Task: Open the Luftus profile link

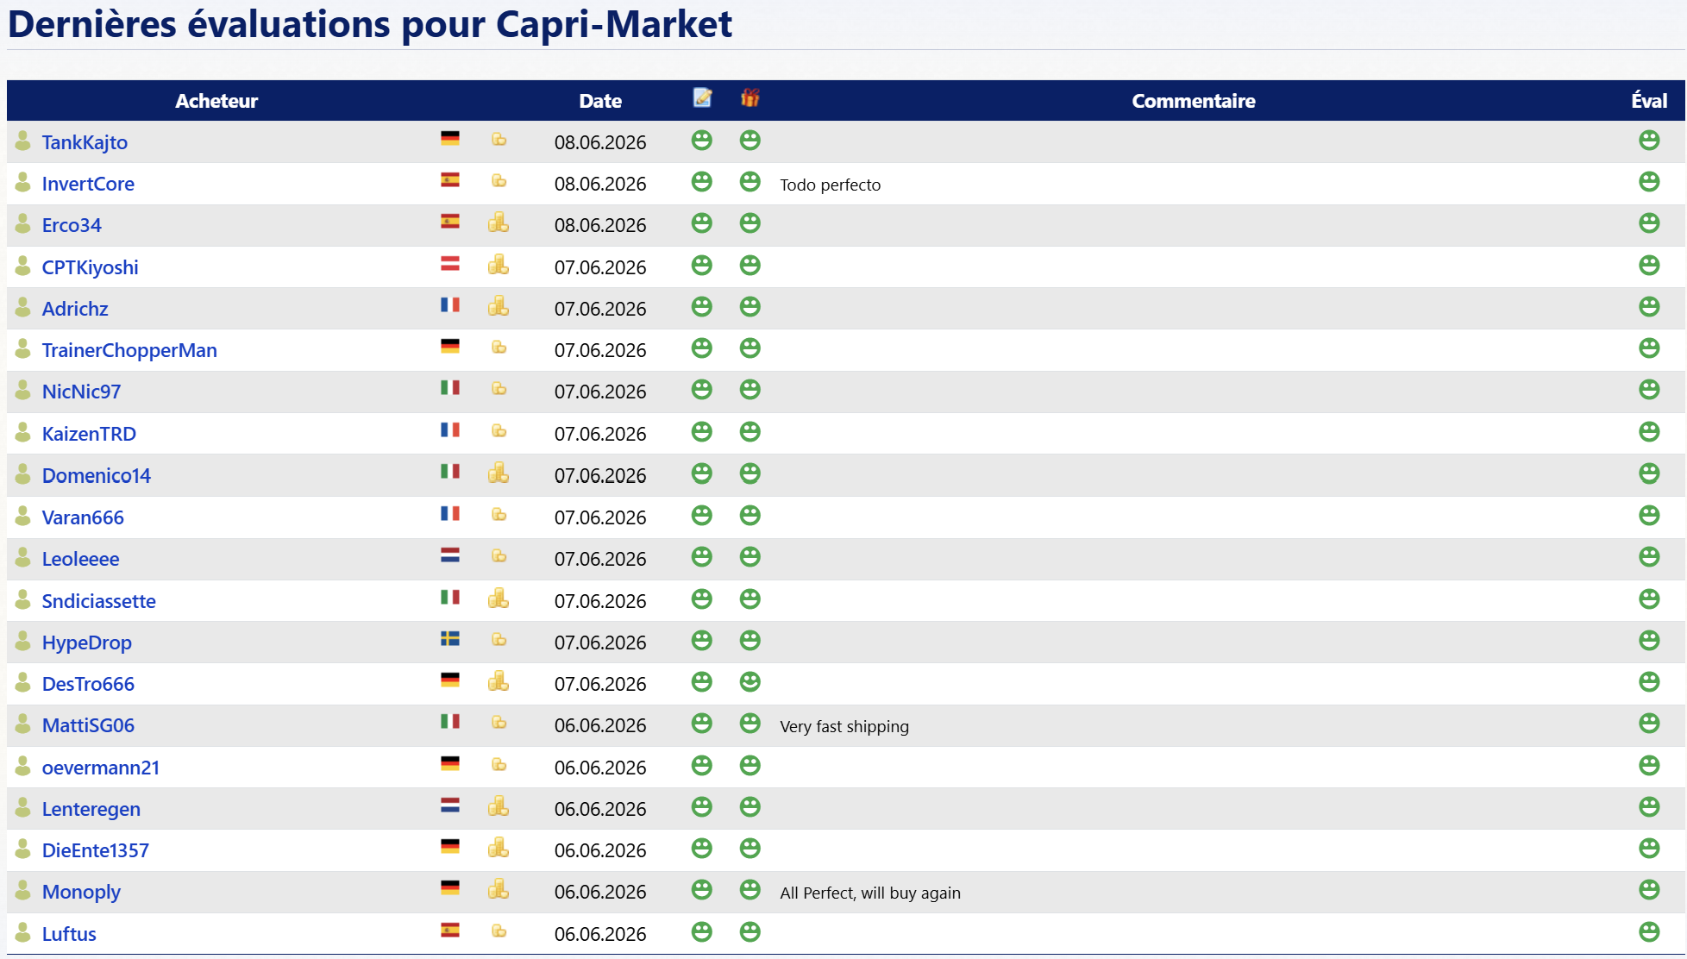Action: [69, 934]
